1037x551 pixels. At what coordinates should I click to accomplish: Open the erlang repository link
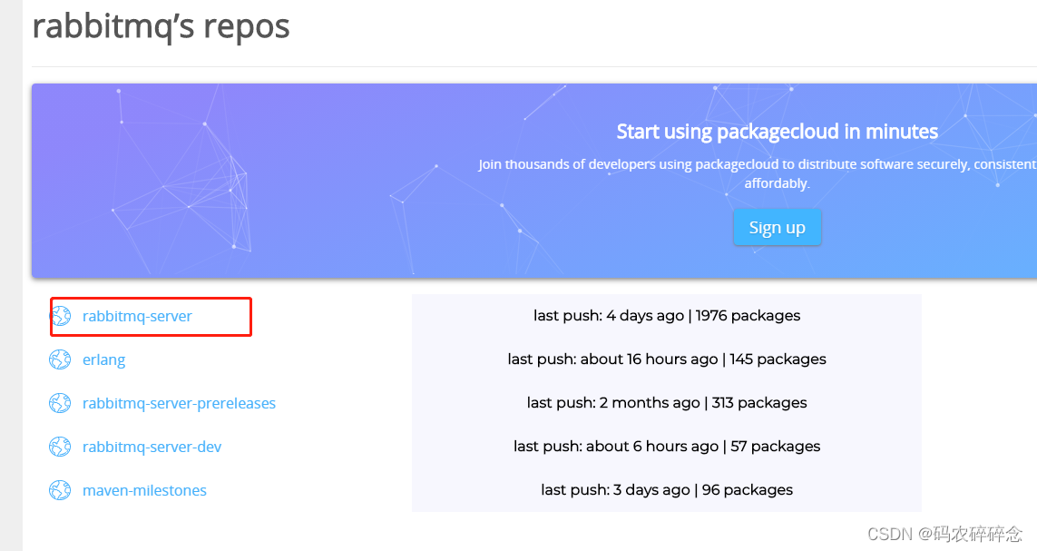point(103,359)
